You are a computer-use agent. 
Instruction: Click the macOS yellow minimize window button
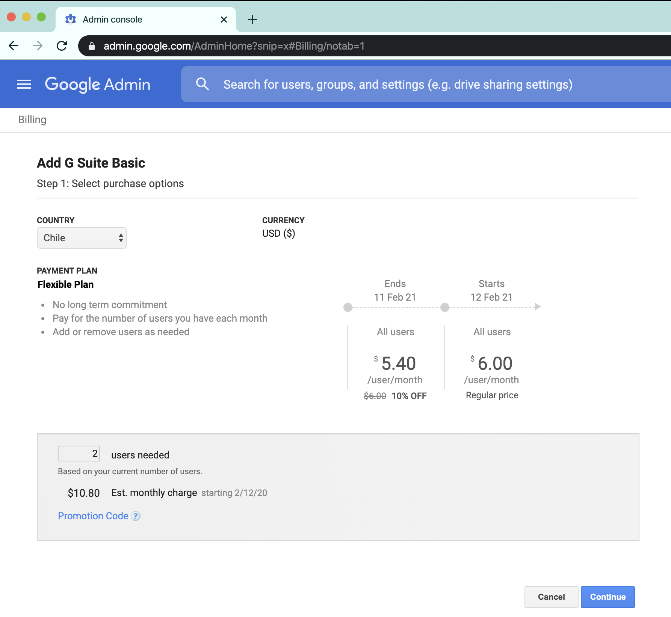(x=26, y=17)
